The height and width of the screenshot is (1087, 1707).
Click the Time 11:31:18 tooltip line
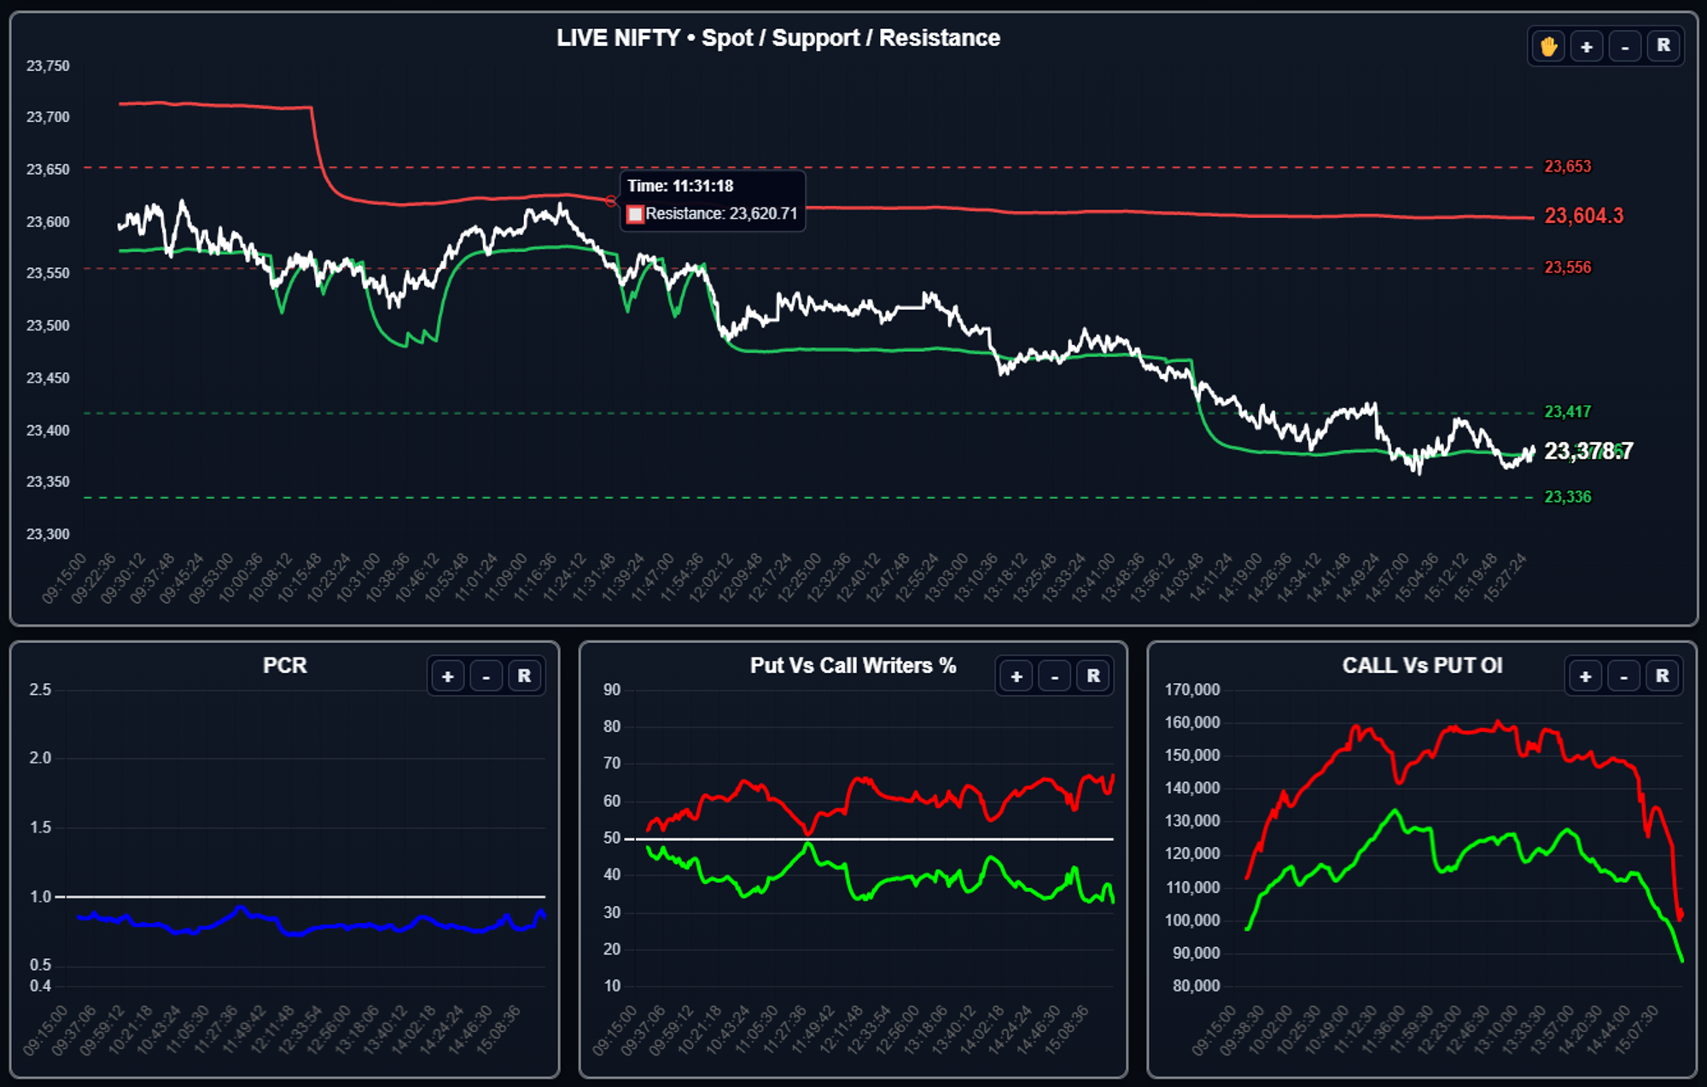click(680, 186)
